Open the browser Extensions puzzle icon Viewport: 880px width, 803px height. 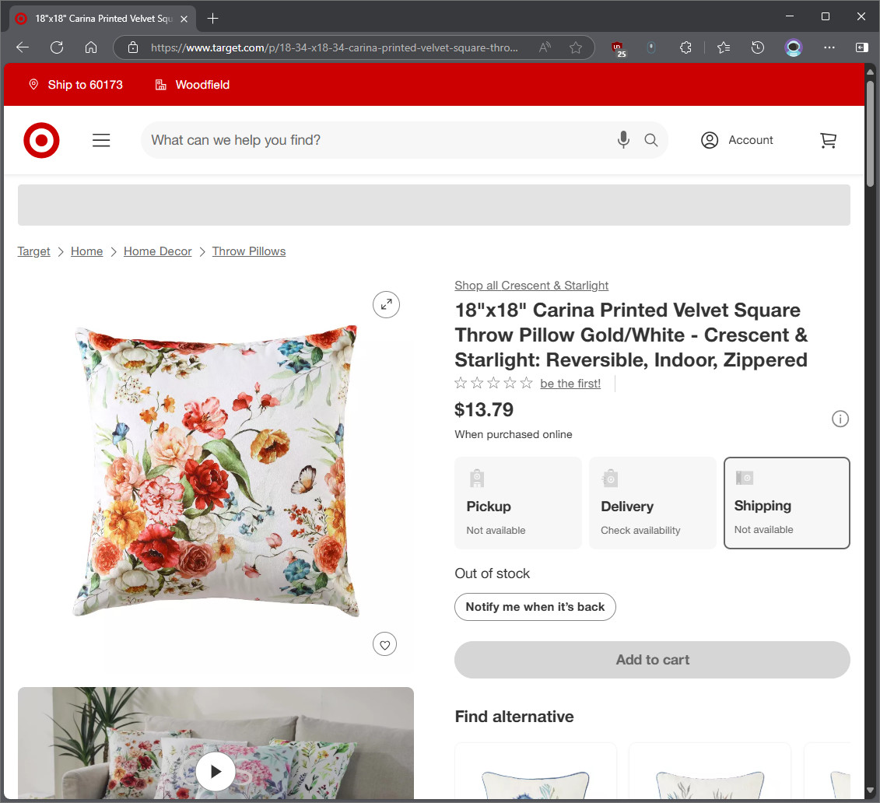coord(685,47)
